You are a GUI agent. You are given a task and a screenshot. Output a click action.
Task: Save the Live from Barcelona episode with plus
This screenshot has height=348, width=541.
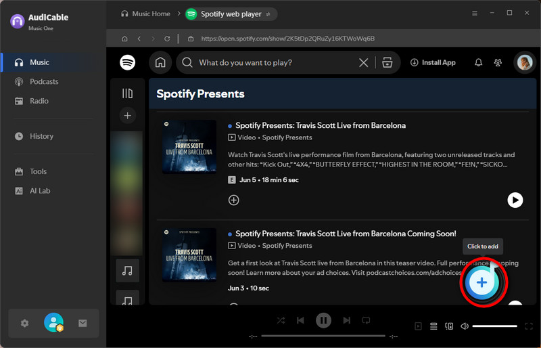click(x=234, y=200)
